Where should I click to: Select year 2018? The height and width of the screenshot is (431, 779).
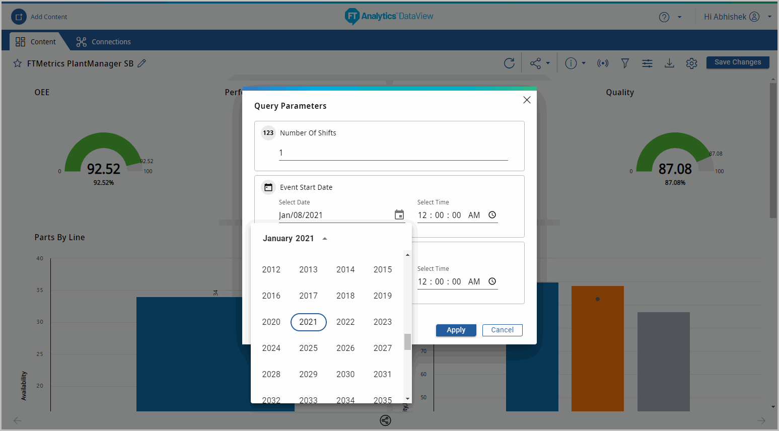345,296
